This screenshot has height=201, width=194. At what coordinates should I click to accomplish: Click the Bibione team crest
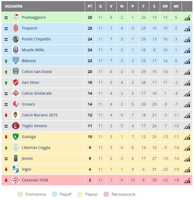pos(16,61)
